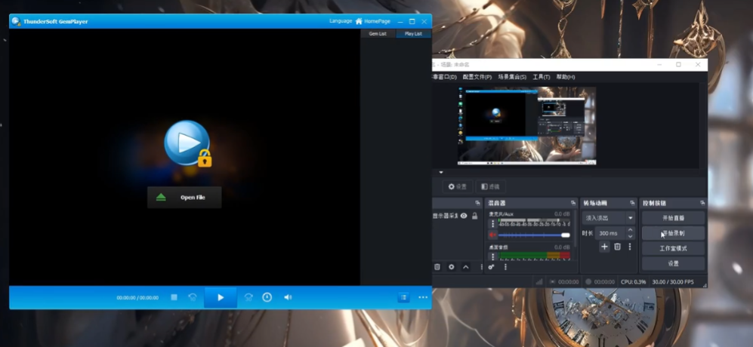
Task: Click the big locked play logo
Action: [188, 143]
